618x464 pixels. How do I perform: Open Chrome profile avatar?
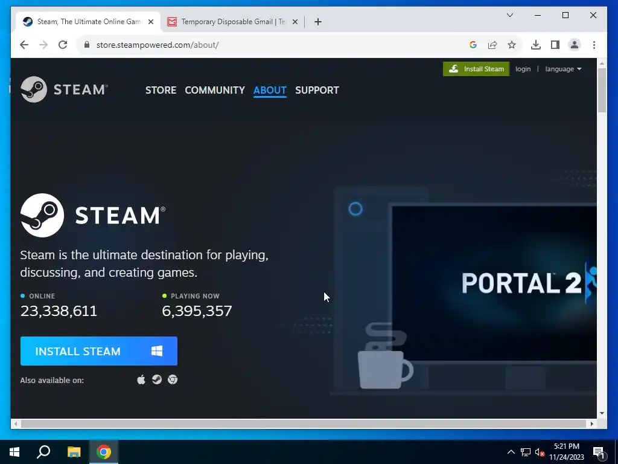point(575,45)
